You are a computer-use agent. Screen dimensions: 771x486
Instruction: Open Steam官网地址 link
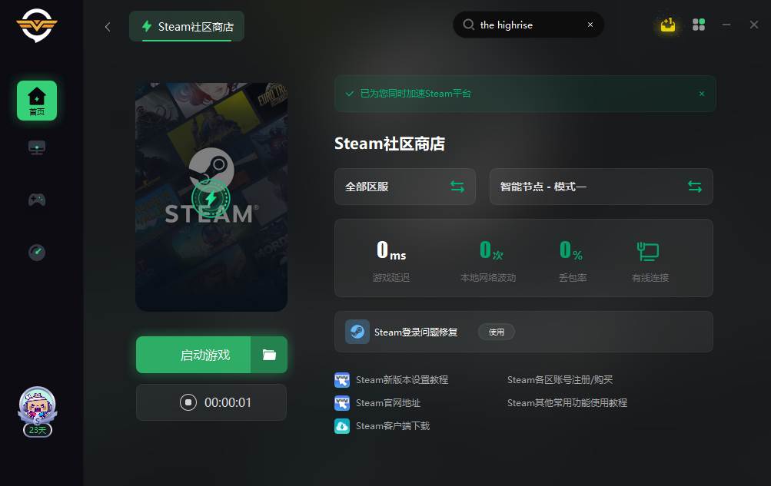pyautogui.click(x=388, y=403)
